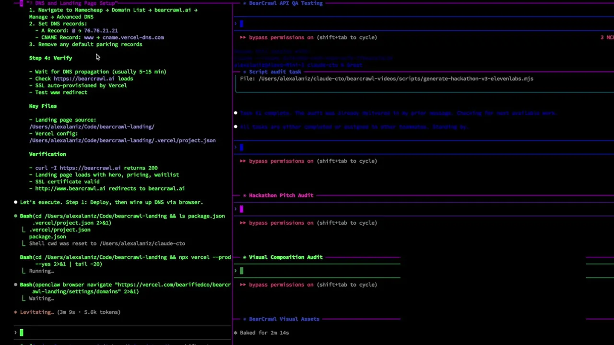Click the Verification heading

point(47,154)
